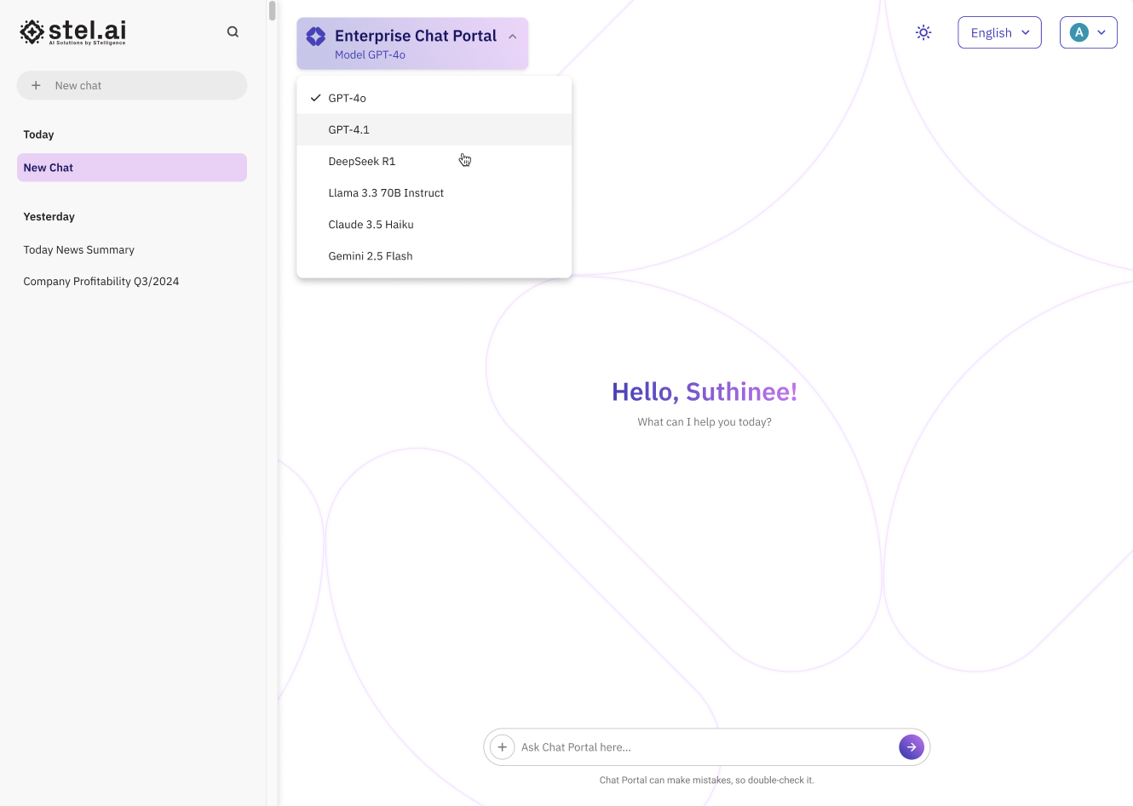Select the checked GPT-4o model option
The height and width of the screenshot is (806, 1133).
pyautogui.click(x=348, y=99)
